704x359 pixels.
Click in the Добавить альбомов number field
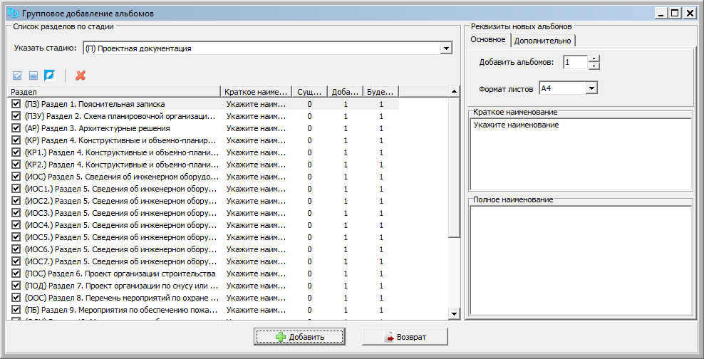tap(575, 63)
